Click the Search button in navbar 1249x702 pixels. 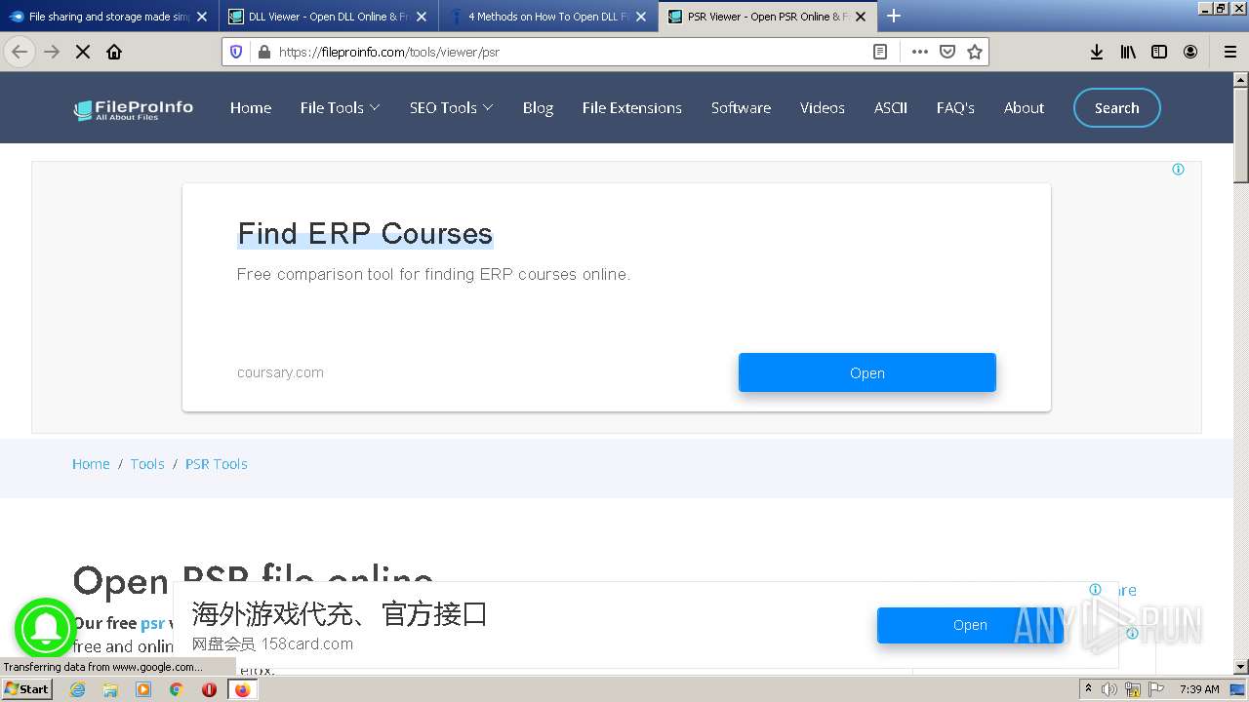1116,108
